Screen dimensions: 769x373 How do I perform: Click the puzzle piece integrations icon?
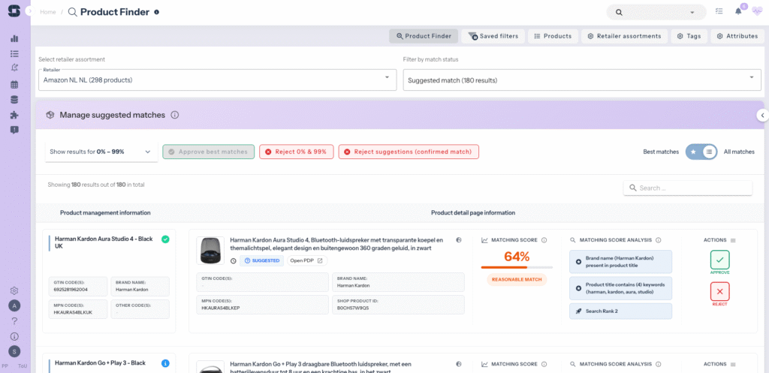pyautogui.click(x=14, y=115)
